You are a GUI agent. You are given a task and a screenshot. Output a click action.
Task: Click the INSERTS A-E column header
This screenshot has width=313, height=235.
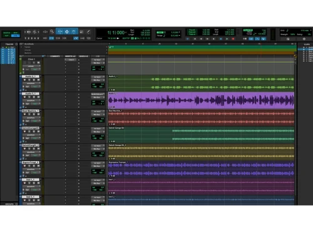[x=70, y=56]
